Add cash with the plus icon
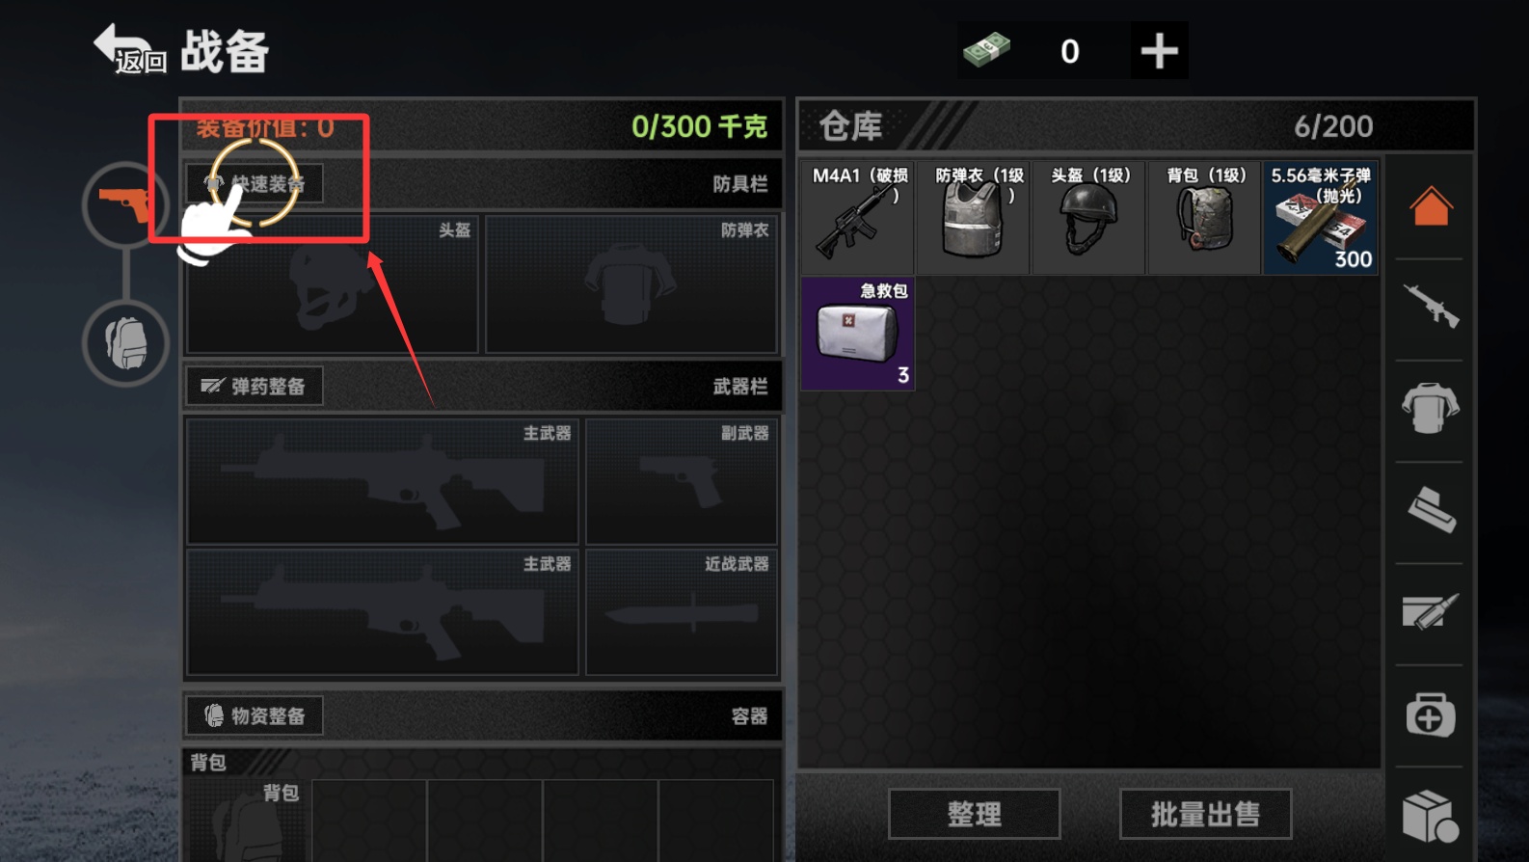 point(1159,50)
